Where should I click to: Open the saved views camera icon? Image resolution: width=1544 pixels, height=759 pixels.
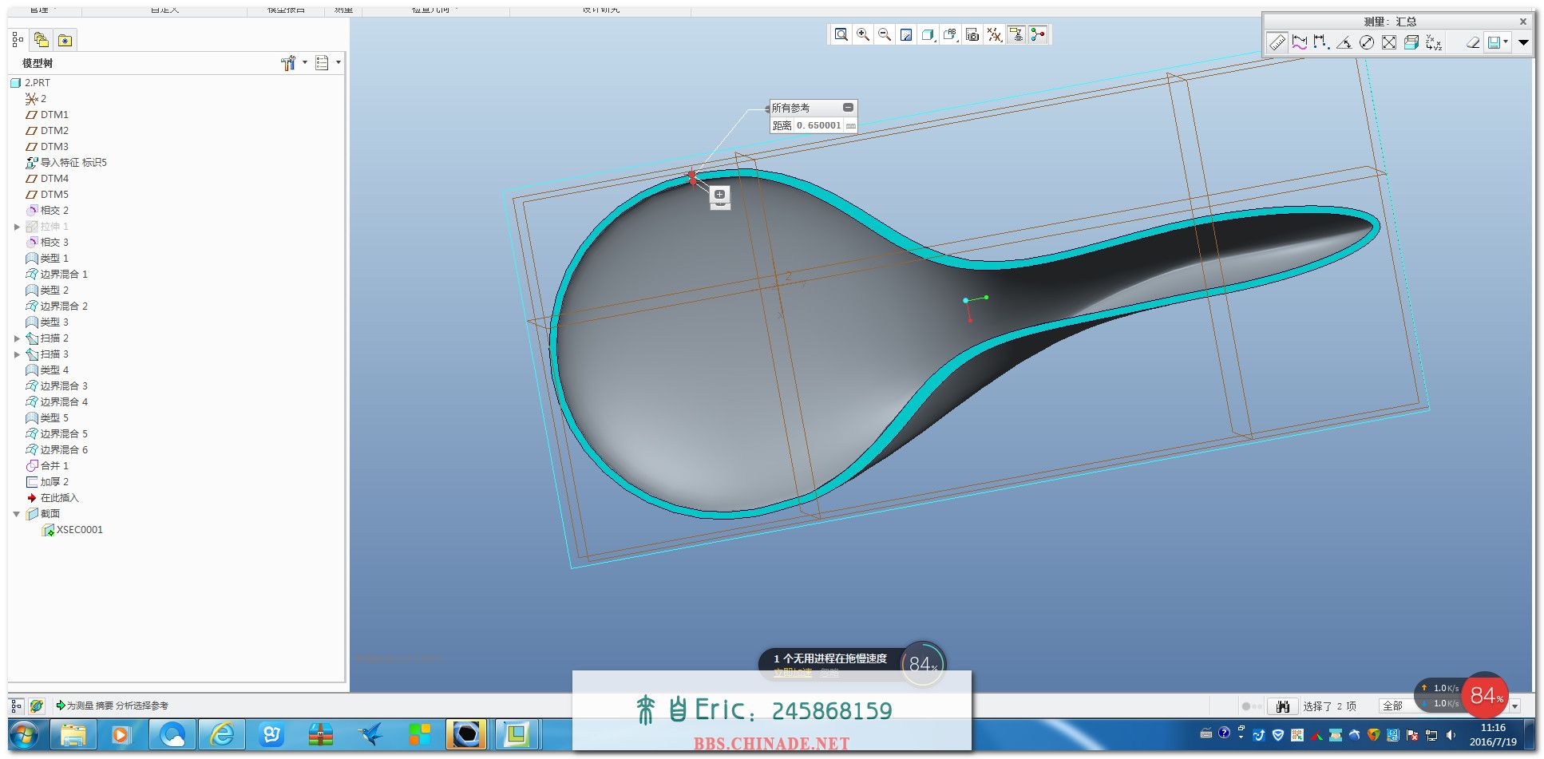tap(972, 34)
